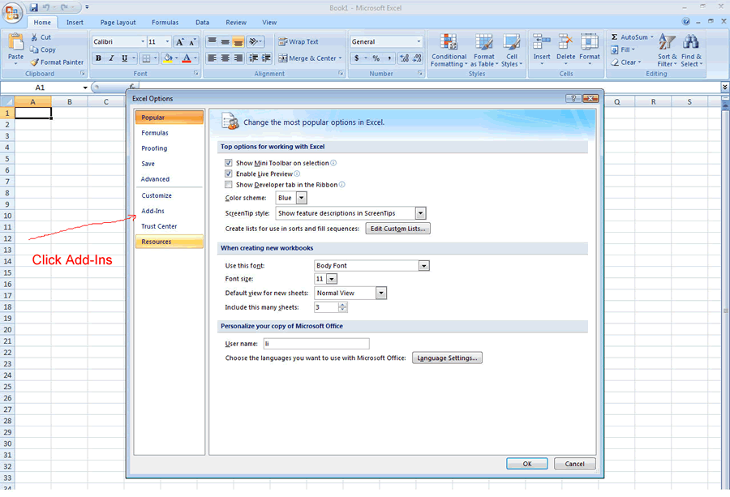Click Language Settings button
The width and height of the screenshot is (730, 497).
pyautogui.click(x=447, y=358)
